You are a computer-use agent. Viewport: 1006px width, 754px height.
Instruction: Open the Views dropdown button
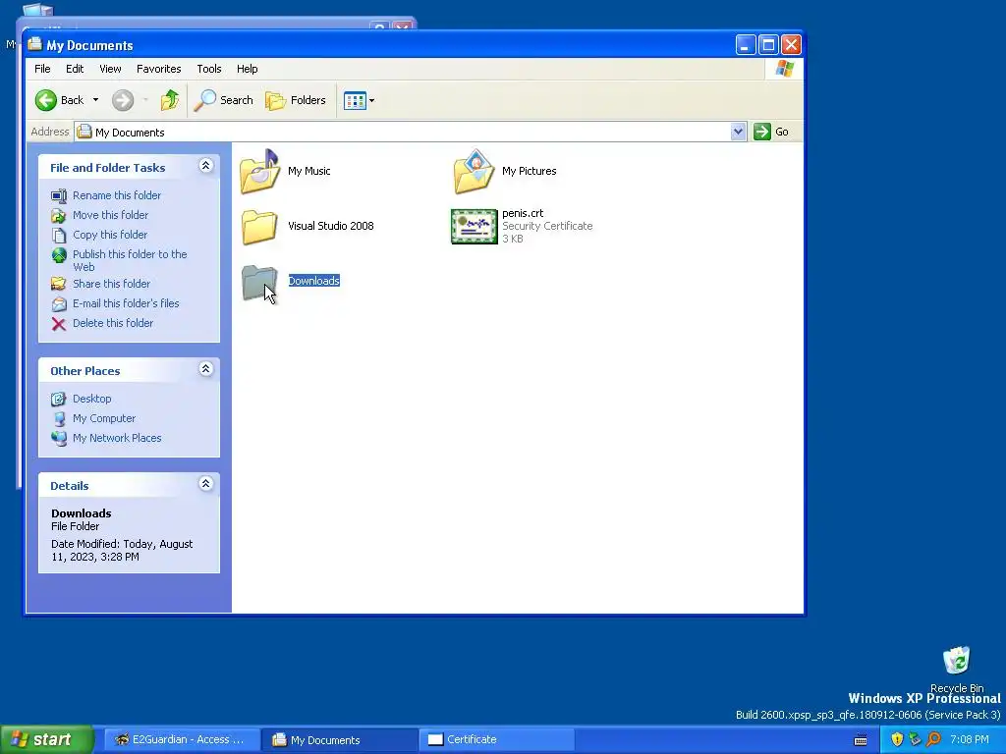(359, 100)
